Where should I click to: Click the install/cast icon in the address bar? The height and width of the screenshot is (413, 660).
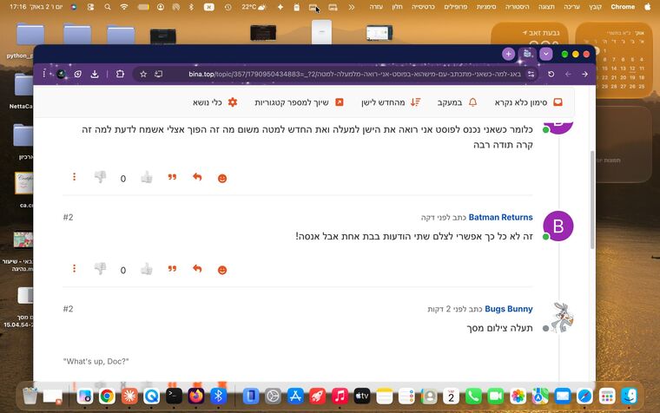tap(158, 74)
